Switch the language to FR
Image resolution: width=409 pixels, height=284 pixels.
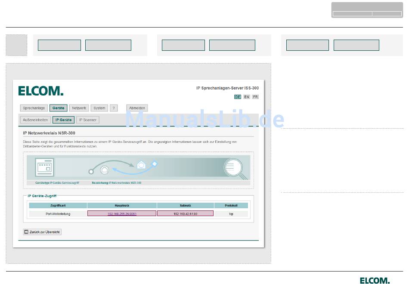click(255, 97)
